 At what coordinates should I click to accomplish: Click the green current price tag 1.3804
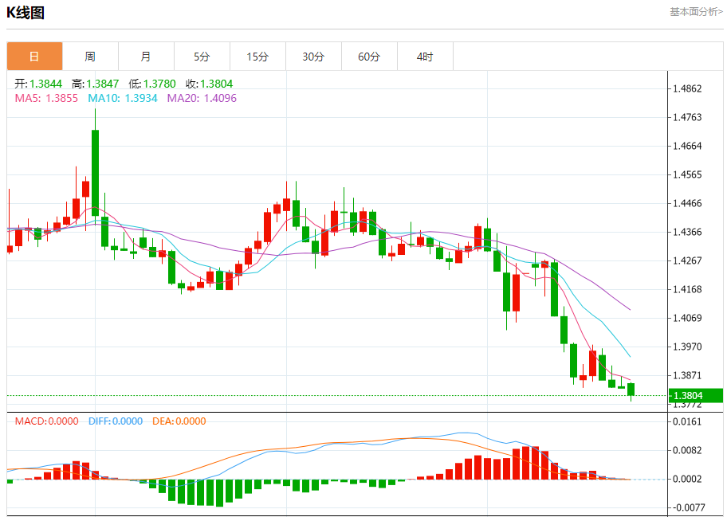[695, 396]
